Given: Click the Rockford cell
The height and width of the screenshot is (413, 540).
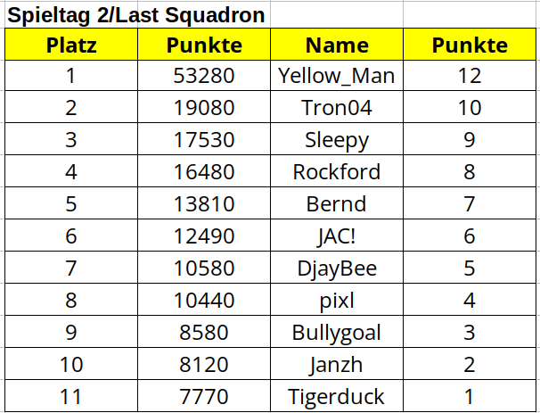Looking at the screenshot, I should pyautogui.click(x=337, y=172).
